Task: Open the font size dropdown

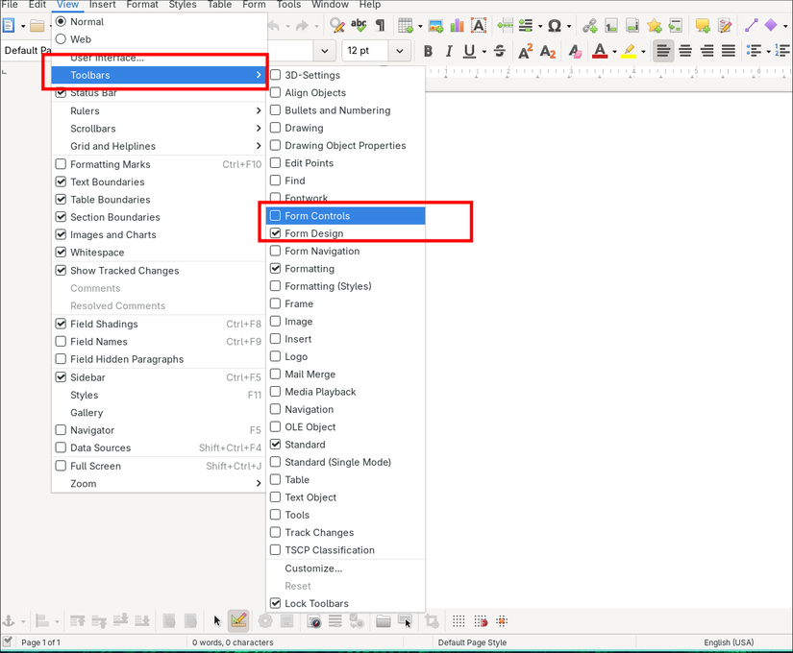Action: pos(400,51)
